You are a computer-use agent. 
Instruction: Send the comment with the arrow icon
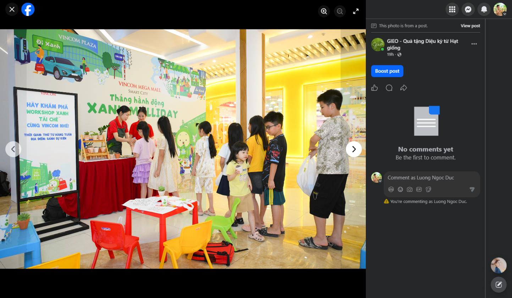(472, 189)
